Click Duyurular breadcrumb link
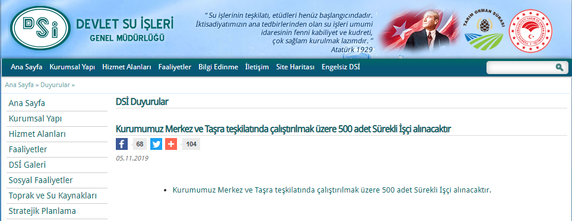 [x=55, y=85]
